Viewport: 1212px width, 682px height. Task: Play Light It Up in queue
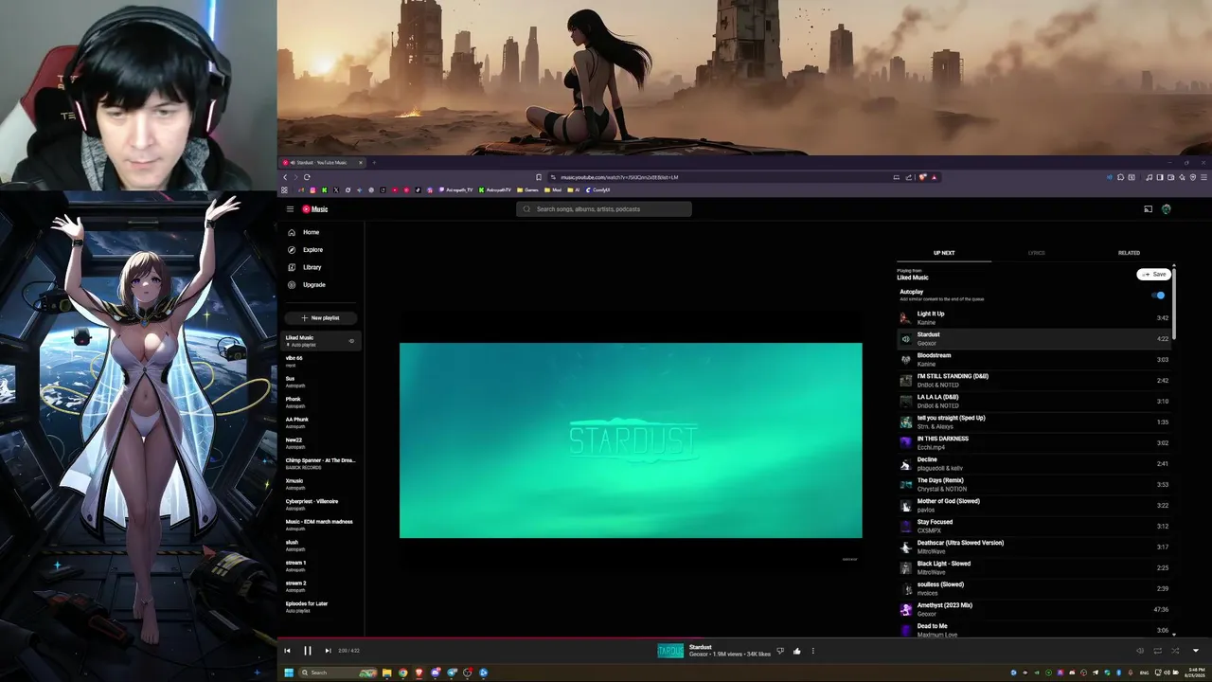click(1035, 318)
